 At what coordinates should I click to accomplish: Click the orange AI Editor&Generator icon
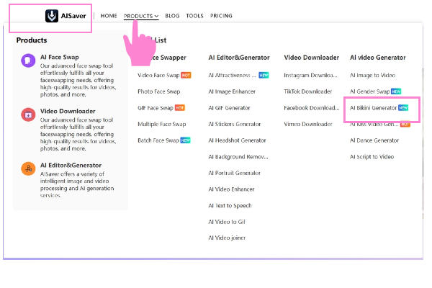28,168
